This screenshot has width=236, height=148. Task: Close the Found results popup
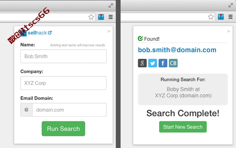click(229, 31)
